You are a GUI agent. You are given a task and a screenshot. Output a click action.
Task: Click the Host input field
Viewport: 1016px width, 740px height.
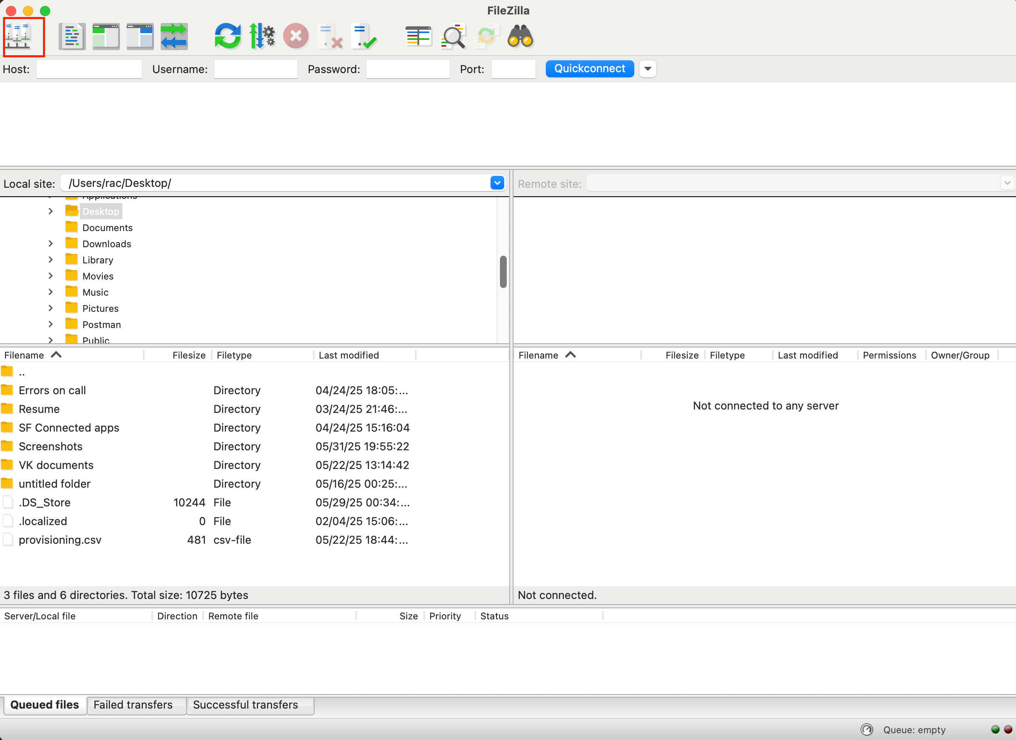click(x=89, y=69)
